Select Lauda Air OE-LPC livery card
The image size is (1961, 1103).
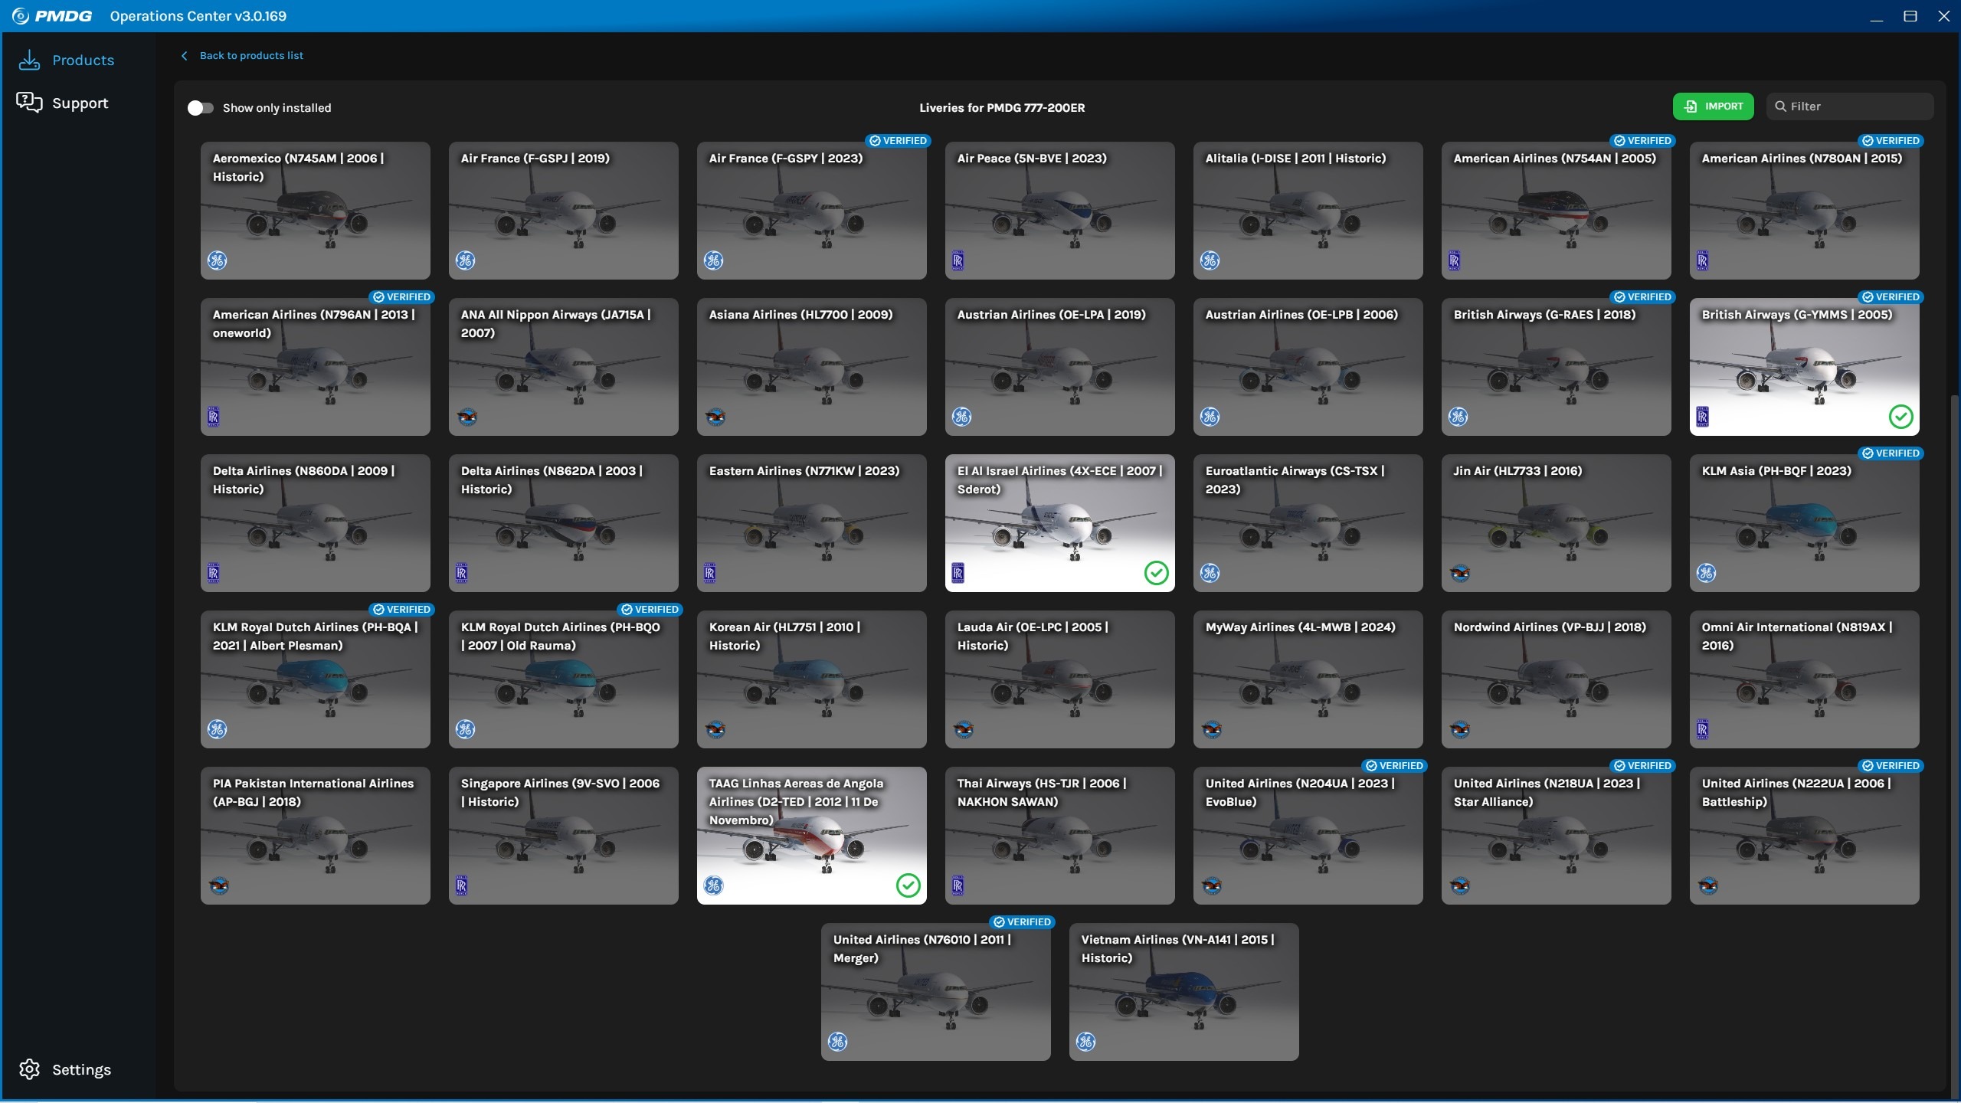(x=1059, y=679)
